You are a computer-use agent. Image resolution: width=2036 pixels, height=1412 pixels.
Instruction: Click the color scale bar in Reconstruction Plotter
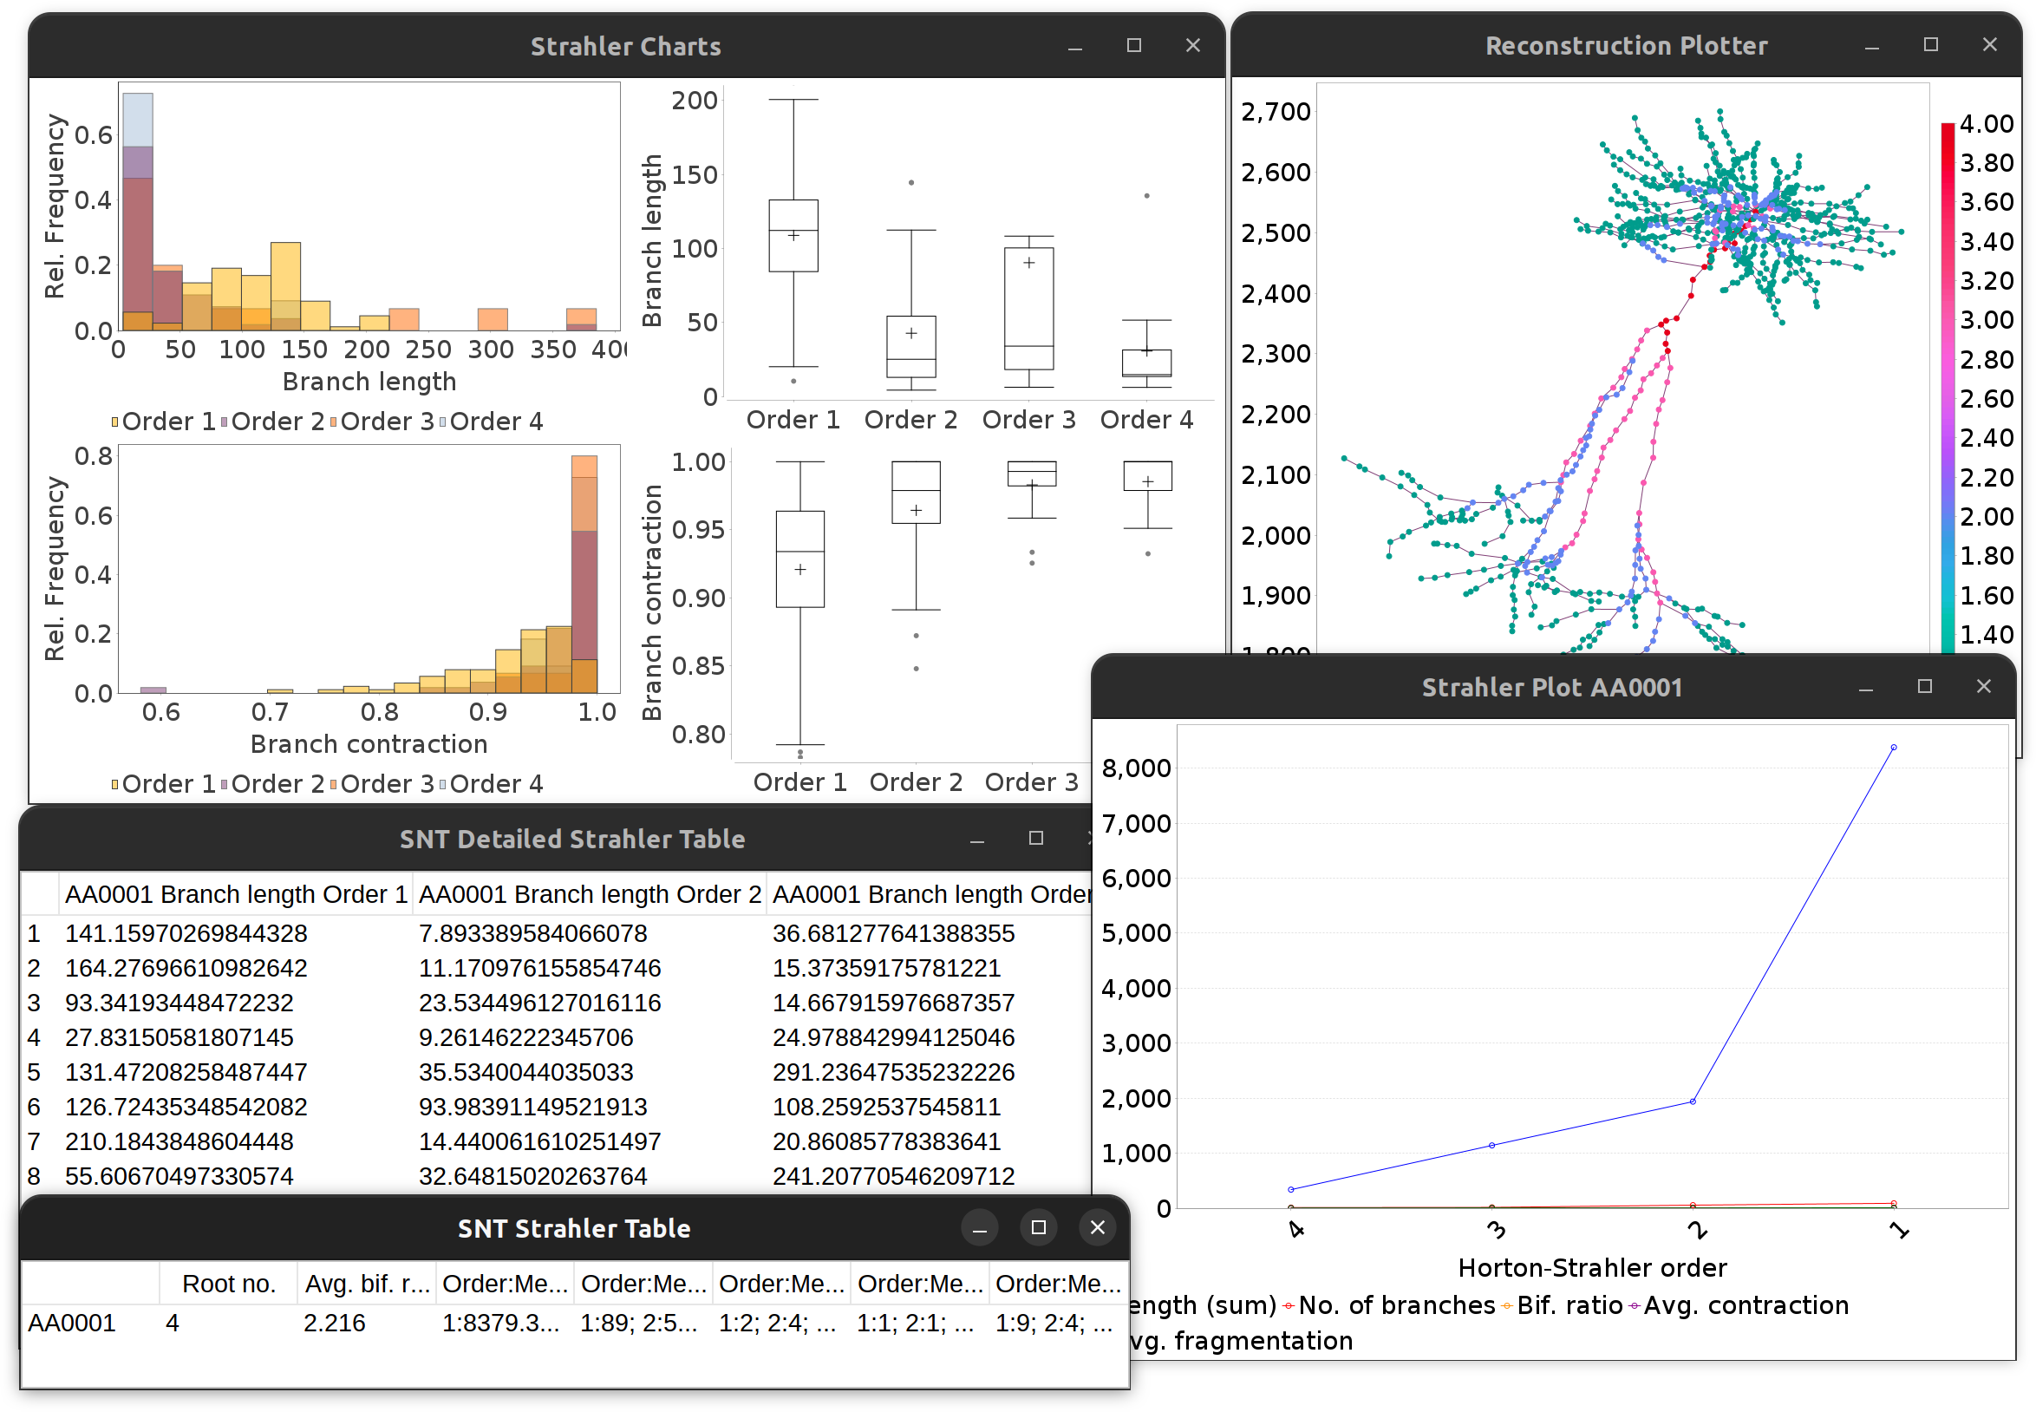[1948, 387]
